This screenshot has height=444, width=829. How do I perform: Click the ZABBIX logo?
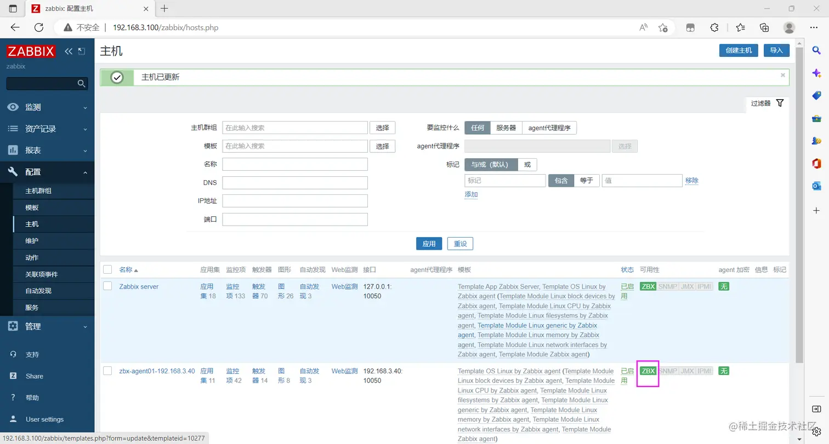(31, 51)
